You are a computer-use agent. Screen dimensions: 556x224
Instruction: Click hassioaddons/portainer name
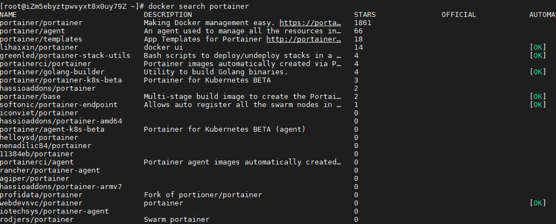48,89
